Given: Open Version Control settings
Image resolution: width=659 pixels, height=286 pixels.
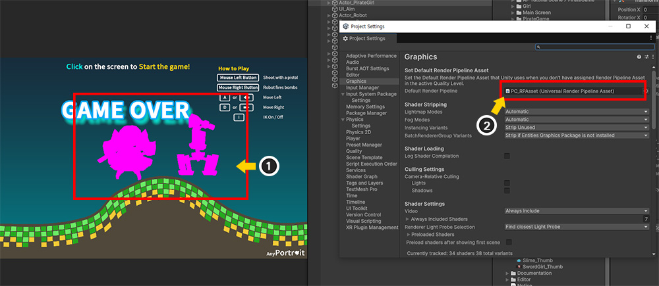Looking at the screenshot, I should pos(364,215).
